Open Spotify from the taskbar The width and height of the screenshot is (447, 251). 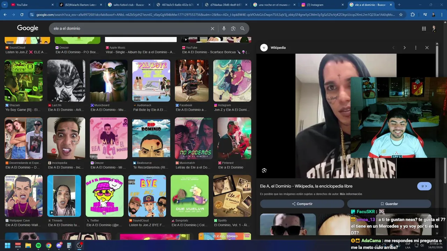(x=38, y=245)
